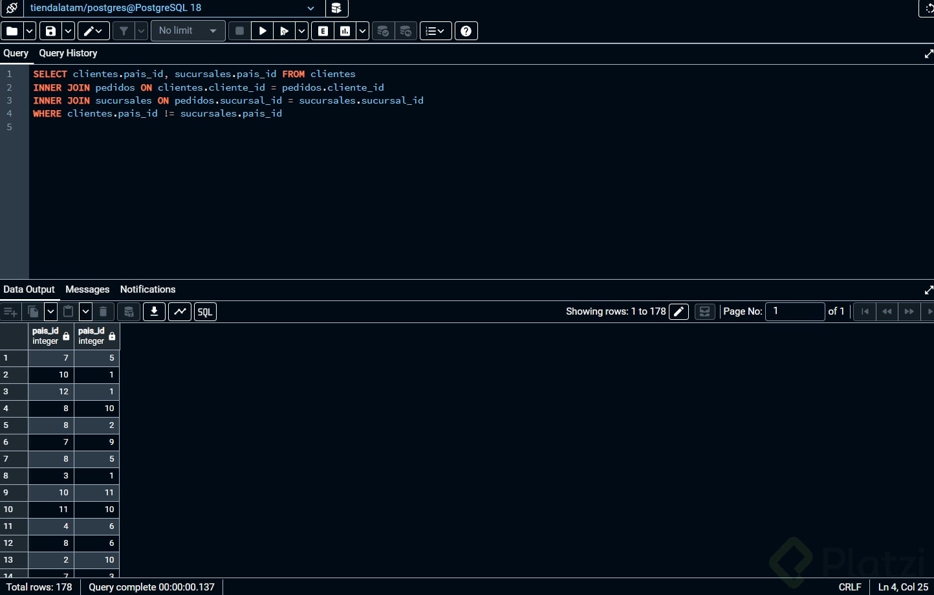Switch to the Query History tab
Viewport: 934px width, 595px height.
(68, 53)
